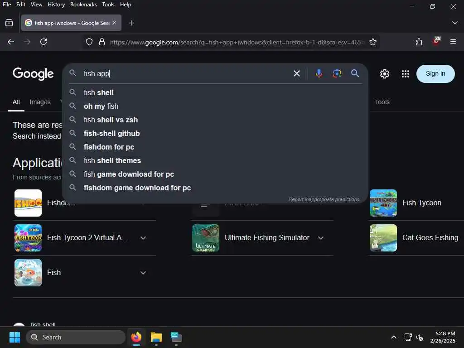Open the Fish app thumbnail
464x348 pixels.
[x=28, y=273]
